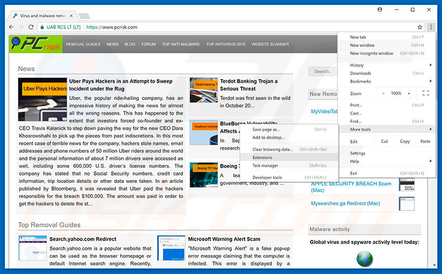
Task: Open Uber Pays Hackers article headline
Action: click(121, 85)
